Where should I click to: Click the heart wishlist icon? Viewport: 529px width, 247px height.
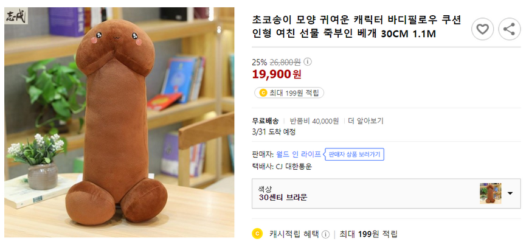click(x=482, y=29)
